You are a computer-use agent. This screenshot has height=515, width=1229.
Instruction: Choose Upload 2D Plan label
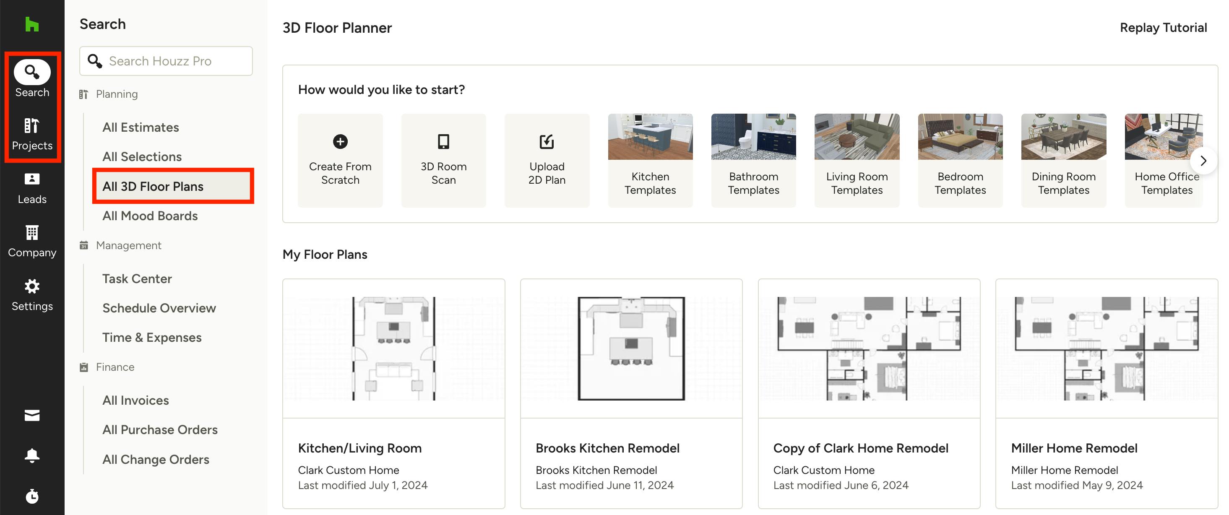547,173
